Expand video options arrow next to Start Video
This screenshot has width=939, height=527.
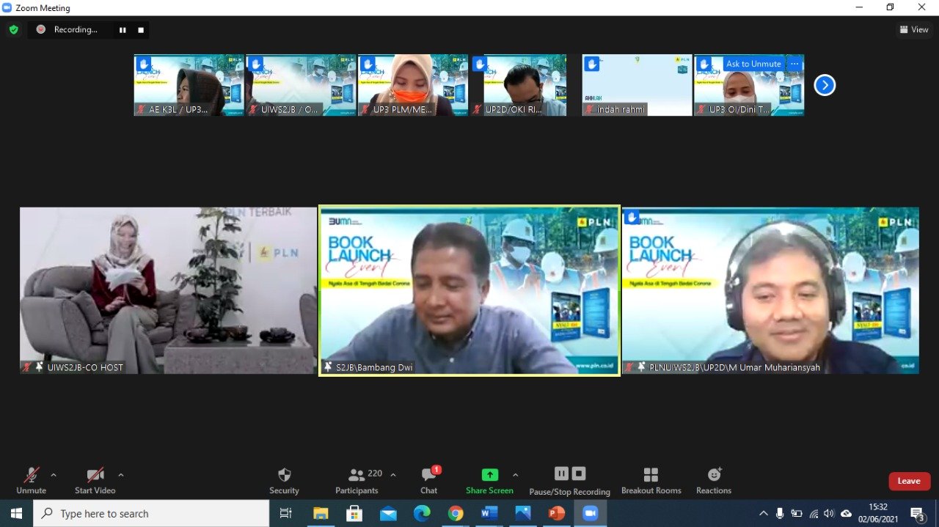(x=121, y=475)
